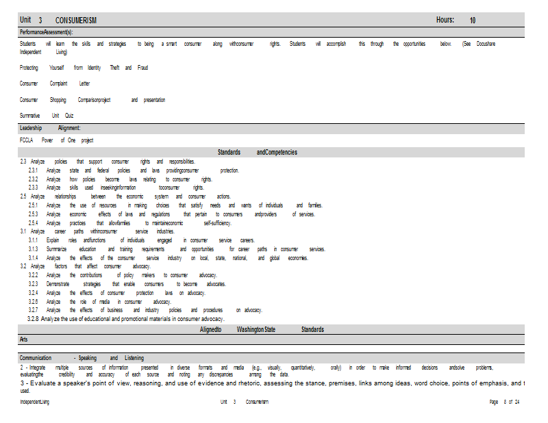This screenshot has height=423, width=548.
Task: Click standard 3.2.8 on educational and promotional materials
Action: tap(126, 319)
